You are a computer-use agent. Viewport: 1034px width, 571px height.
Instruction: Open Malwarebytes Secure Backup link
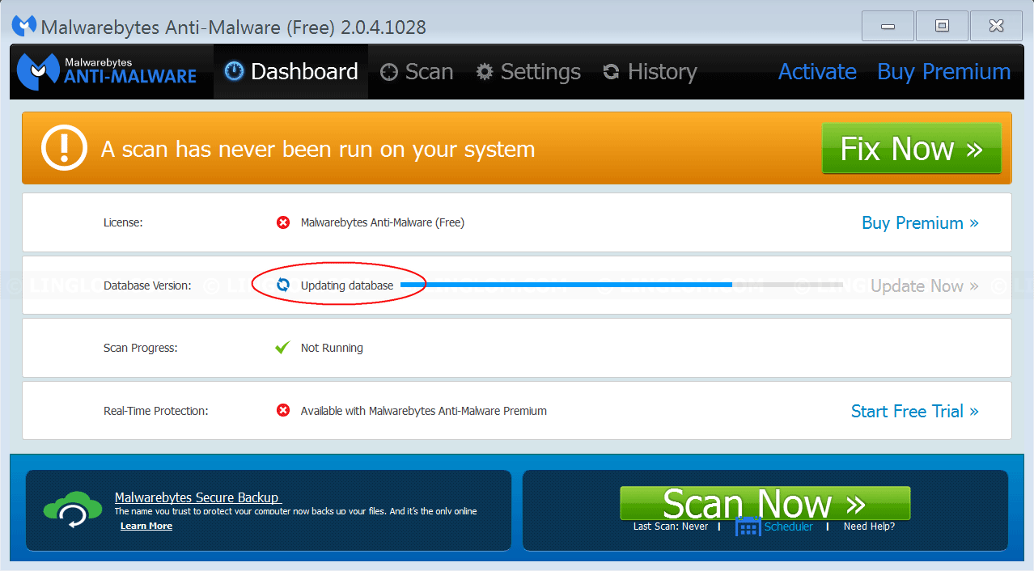tap(197, 497)
